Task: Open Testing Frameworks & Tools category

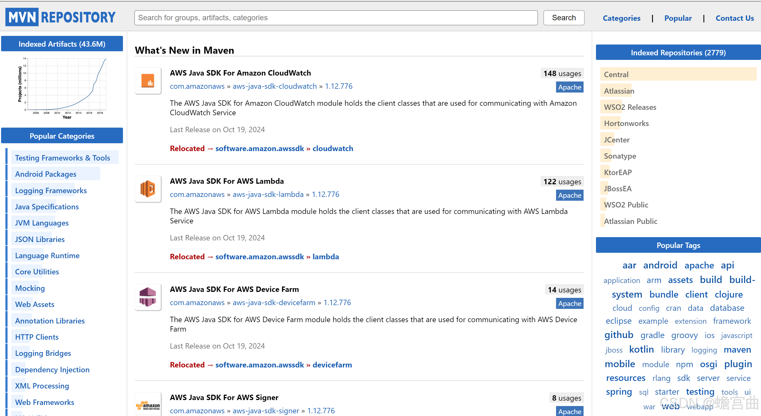Action: 62,158
